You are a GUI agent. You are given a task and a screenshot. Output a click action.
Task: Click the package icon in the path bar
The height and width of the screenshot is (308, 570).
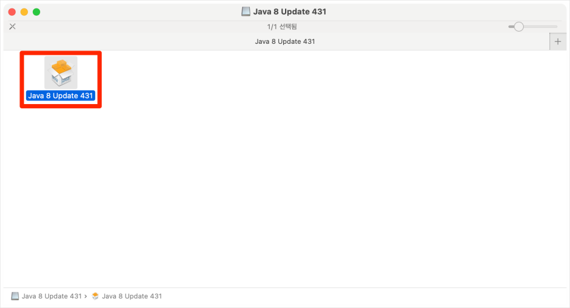coord(95,296)
